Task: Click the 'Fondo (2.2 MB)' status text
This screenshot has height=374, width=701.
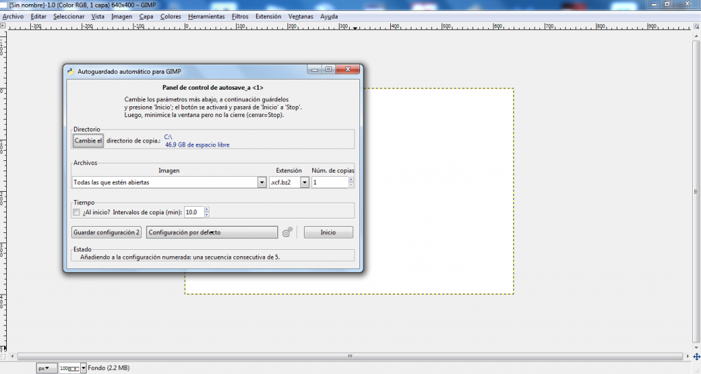Action: (x=109, y=368)
